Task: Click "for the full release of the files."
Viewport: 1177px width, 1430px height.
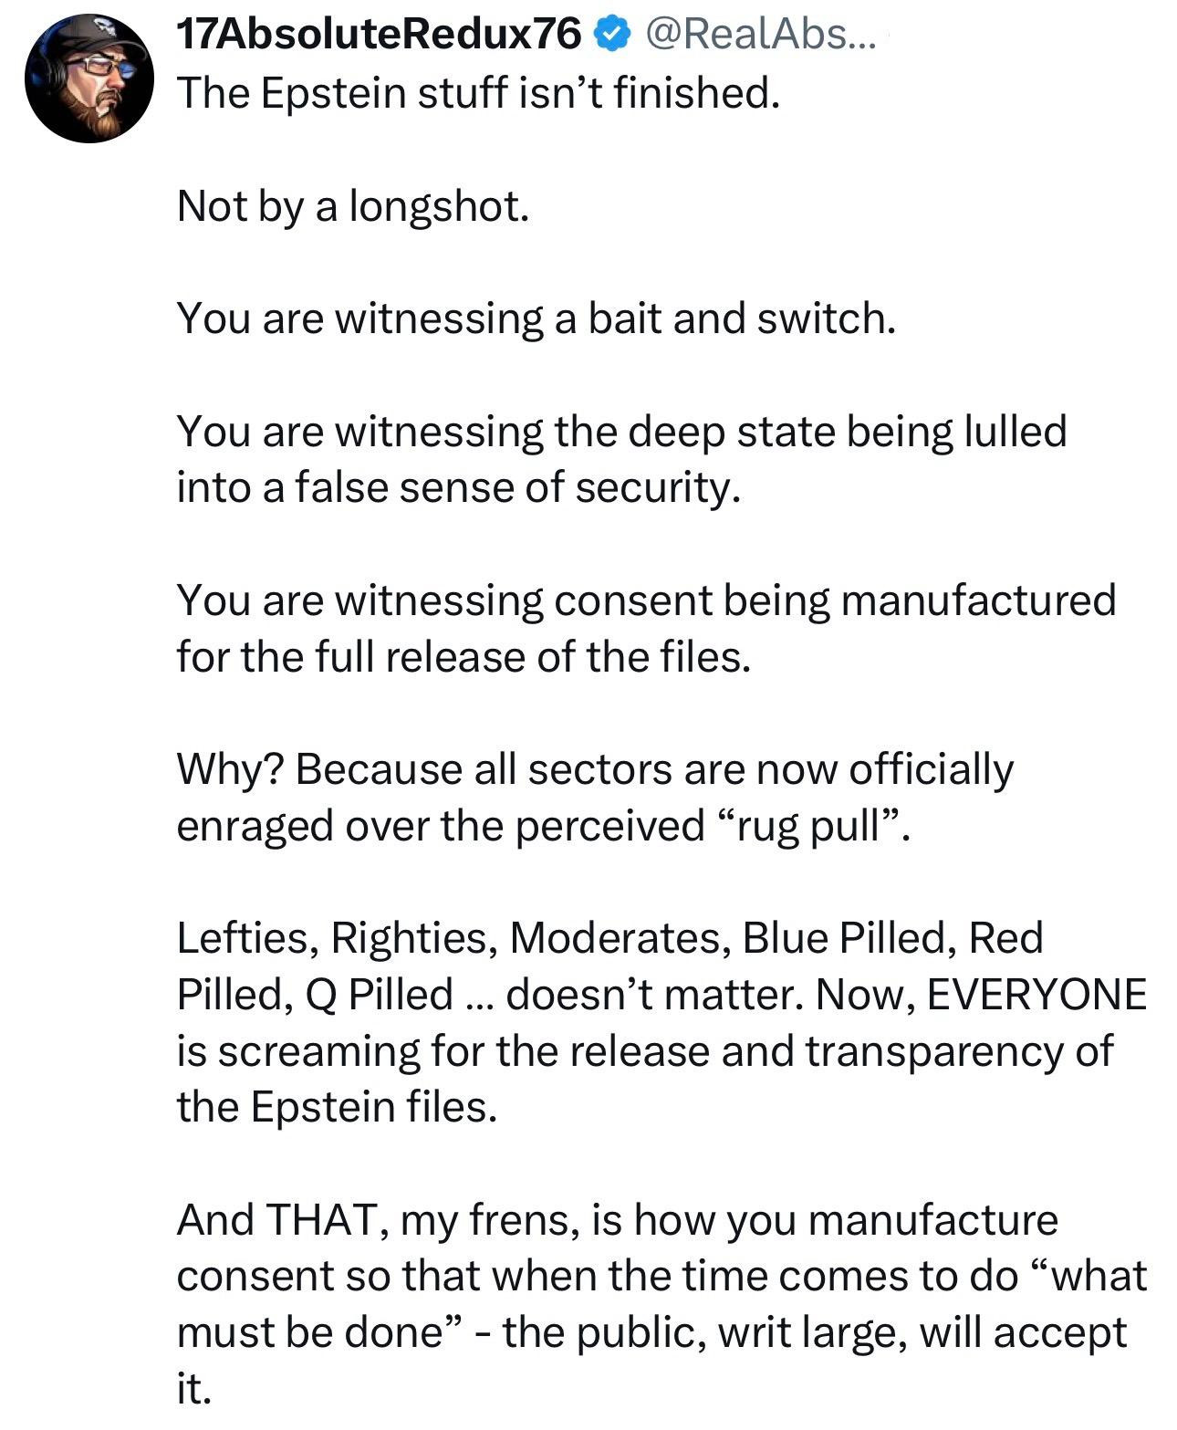Action: tap(464, 657)
